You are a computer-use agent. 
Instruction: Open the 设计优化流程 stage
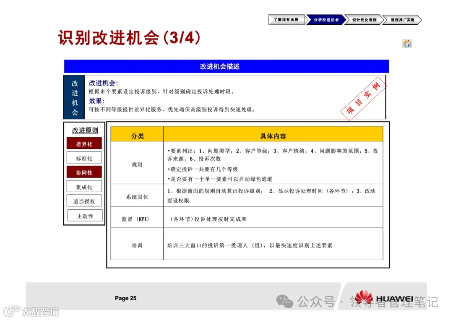point(364,20)
